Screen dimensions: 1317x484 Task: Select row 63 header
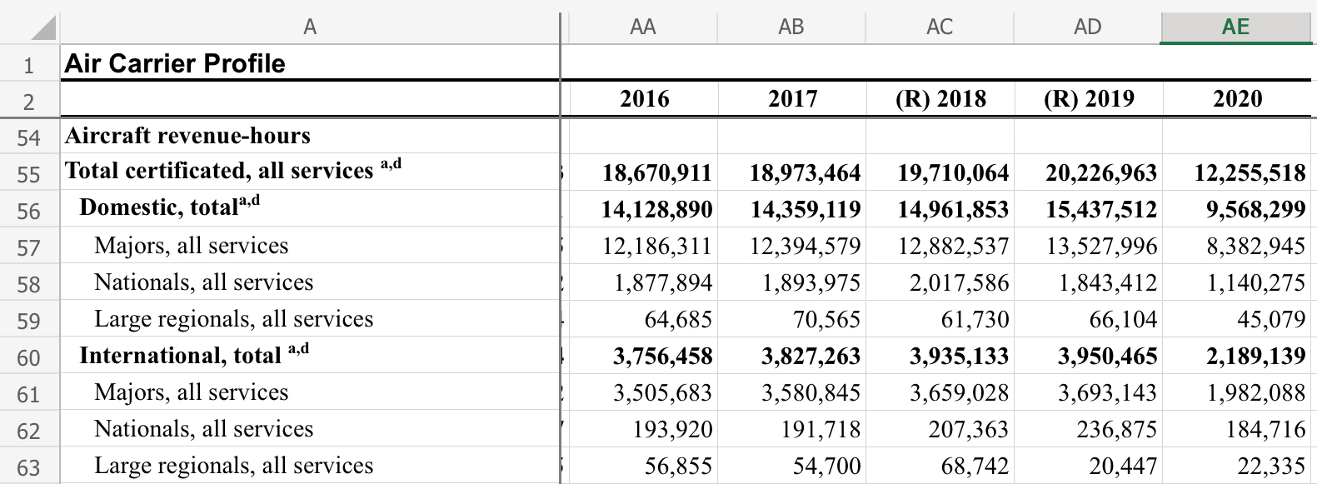[29, 466]
